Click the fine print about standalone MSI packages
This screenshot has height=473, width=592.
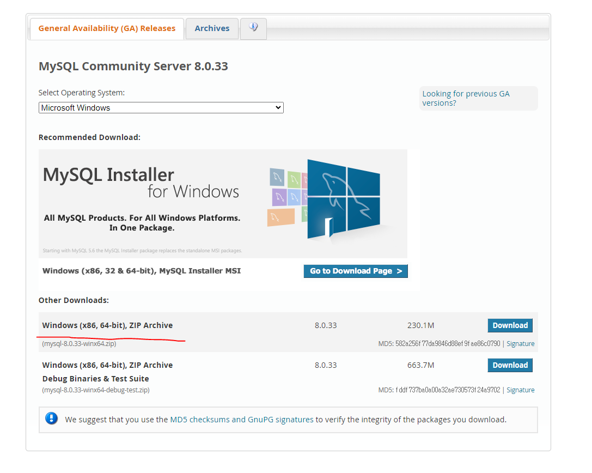(x=142, y=251)
